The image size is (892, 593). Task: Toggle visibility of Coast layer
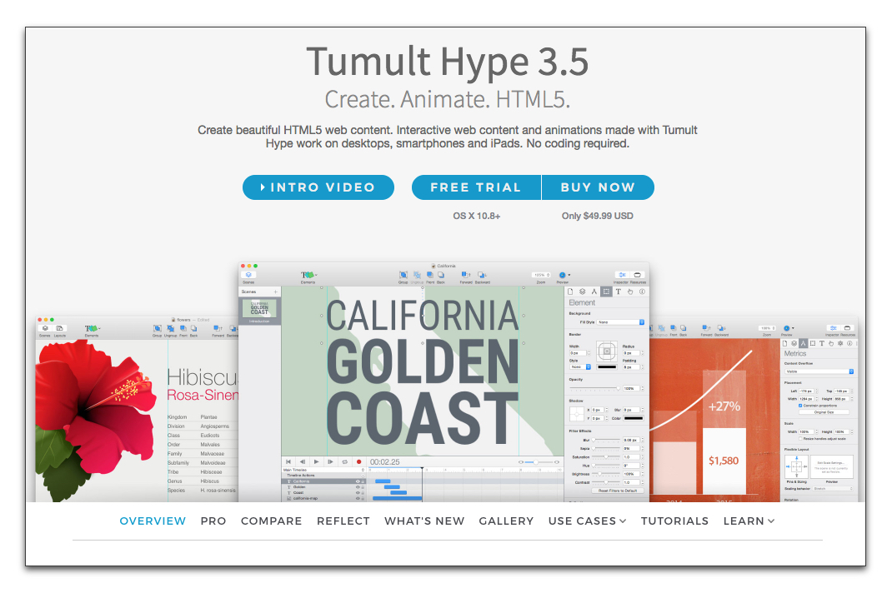pos(358,493)
